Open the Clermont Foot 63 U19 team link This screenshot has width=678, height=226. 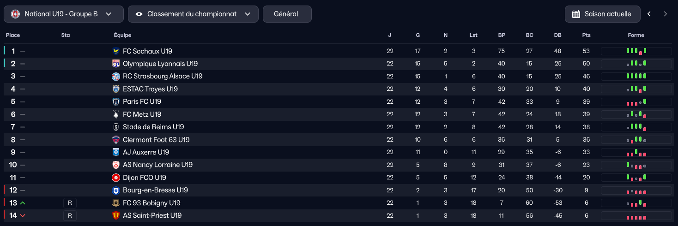pyautogui.click(x=156, y=140)
